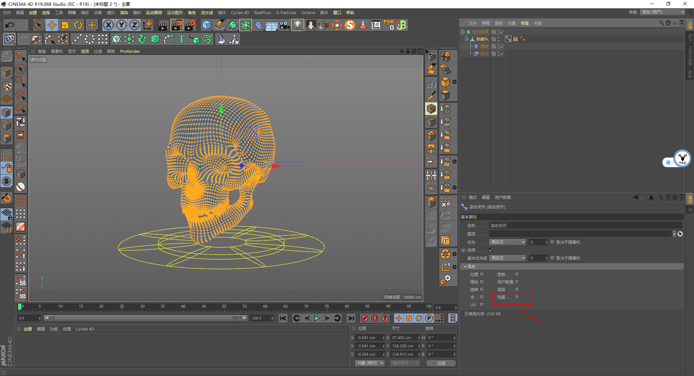Image resolution: width=694 pixels, height=376 pixels.
Task: Click the MoText T icon
Action: point(181,39)
